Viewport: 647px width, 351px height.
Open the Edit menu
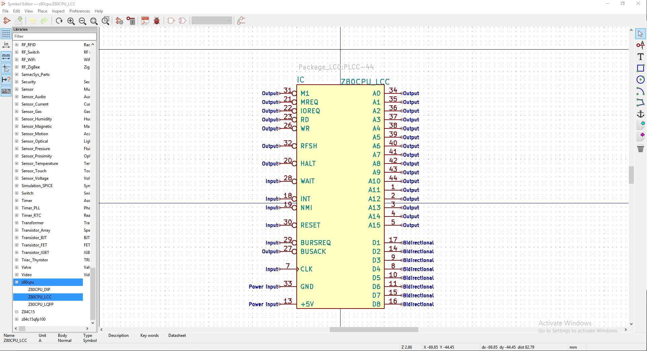(x=17, y=11)
